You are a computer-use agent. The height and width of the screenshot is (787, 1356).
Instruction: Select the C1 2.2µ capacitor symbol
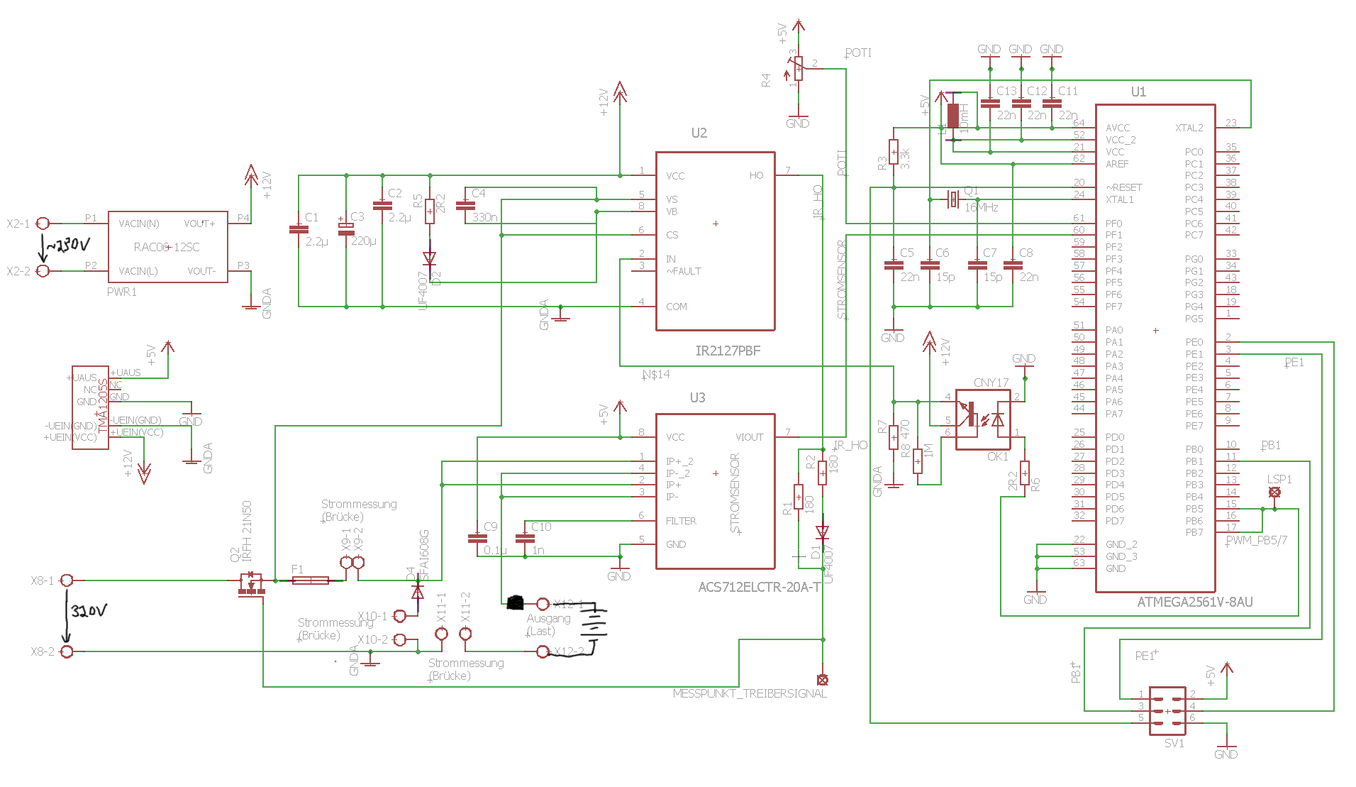(299, 229)
